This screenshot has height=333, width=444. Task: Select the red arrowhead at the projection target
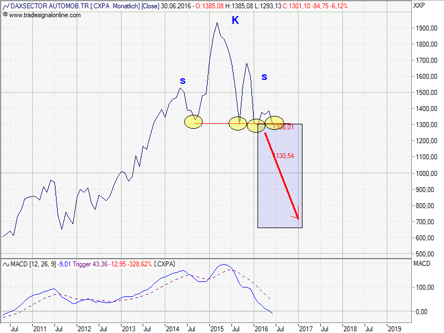pyautogui.click(x=297, y=216)
